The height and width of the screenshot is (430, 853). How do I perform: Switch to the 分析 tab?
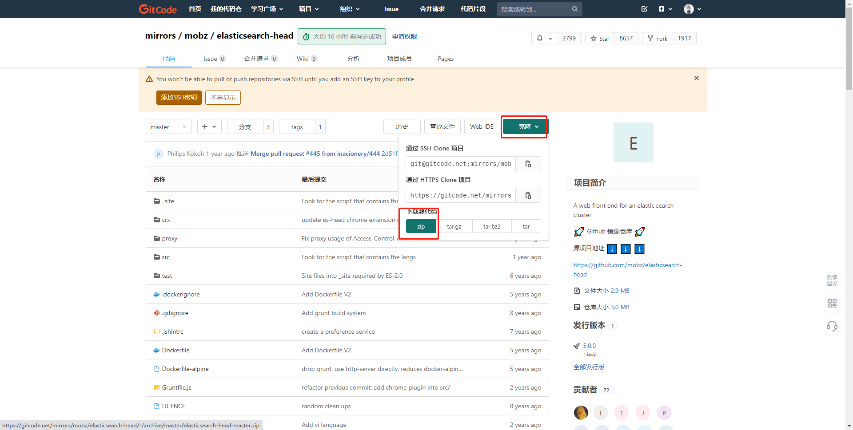point(353,59)
